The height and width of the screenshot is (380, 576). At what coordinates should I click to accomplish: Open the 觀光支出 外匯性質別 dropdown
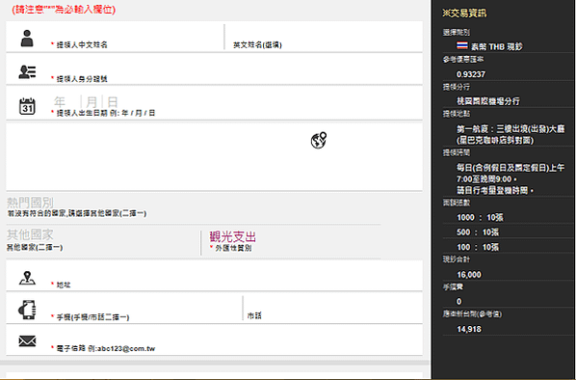click(294, 241)
